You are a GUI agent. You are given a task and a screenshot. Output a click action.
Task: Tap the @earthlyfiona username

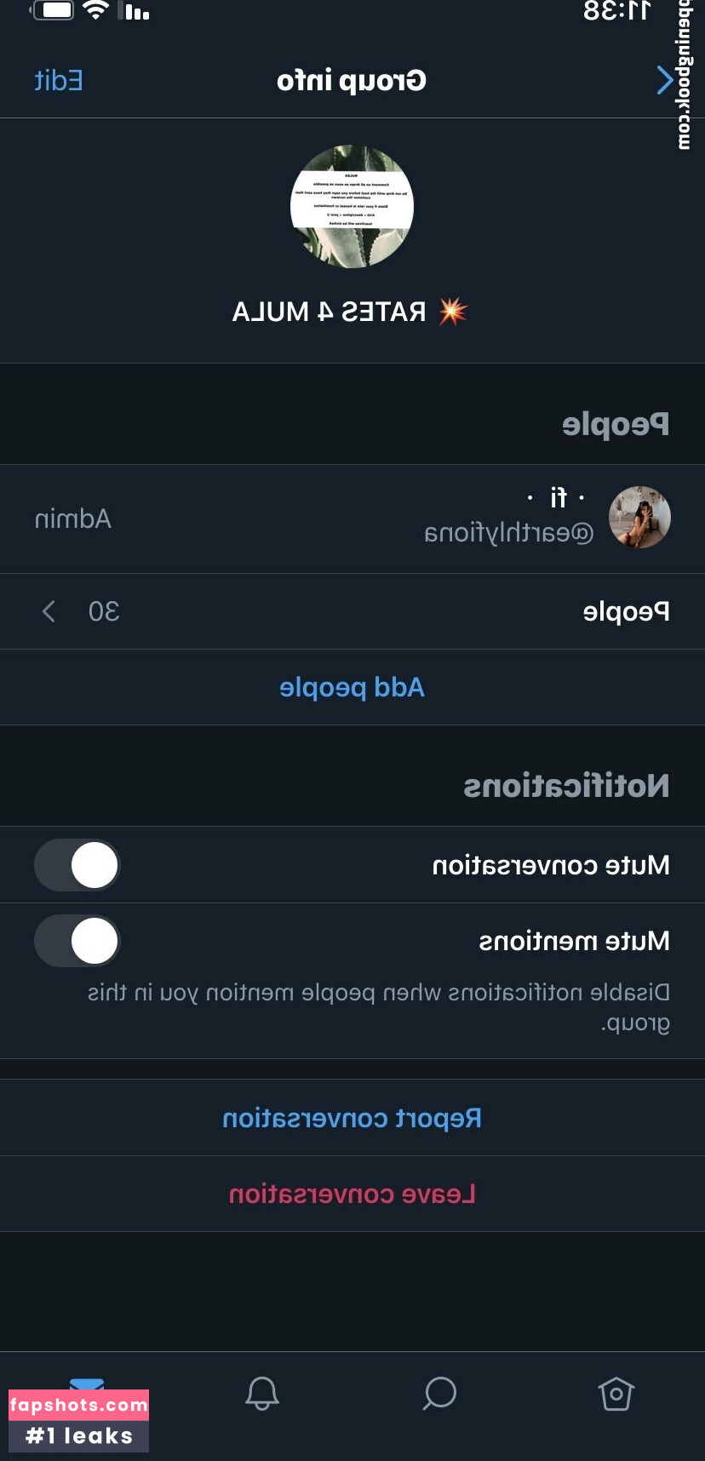pyautogui.click(x=508, y=534)
